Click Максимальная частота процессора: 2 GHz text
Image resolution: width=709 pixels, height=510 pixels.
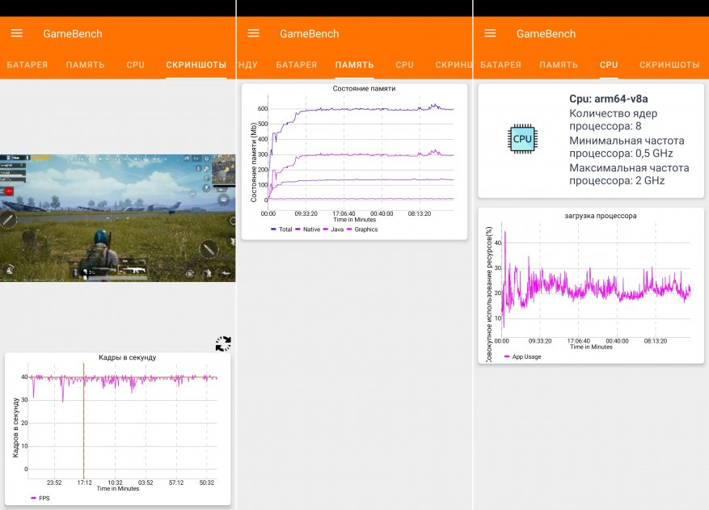tap(629, 174)
